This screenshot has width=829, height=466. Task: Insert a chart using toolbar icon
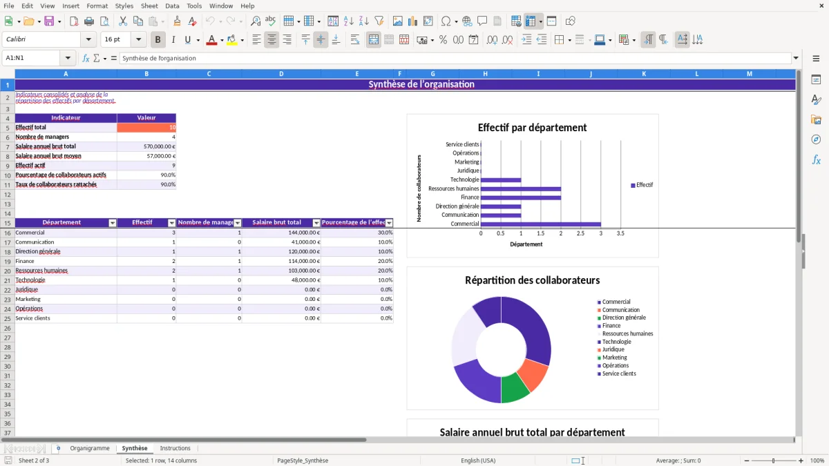tap(413, 21)
